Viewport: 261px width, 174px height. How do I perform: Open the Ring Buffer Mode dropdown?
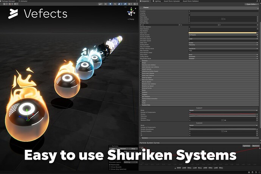(x=224, y=59)
